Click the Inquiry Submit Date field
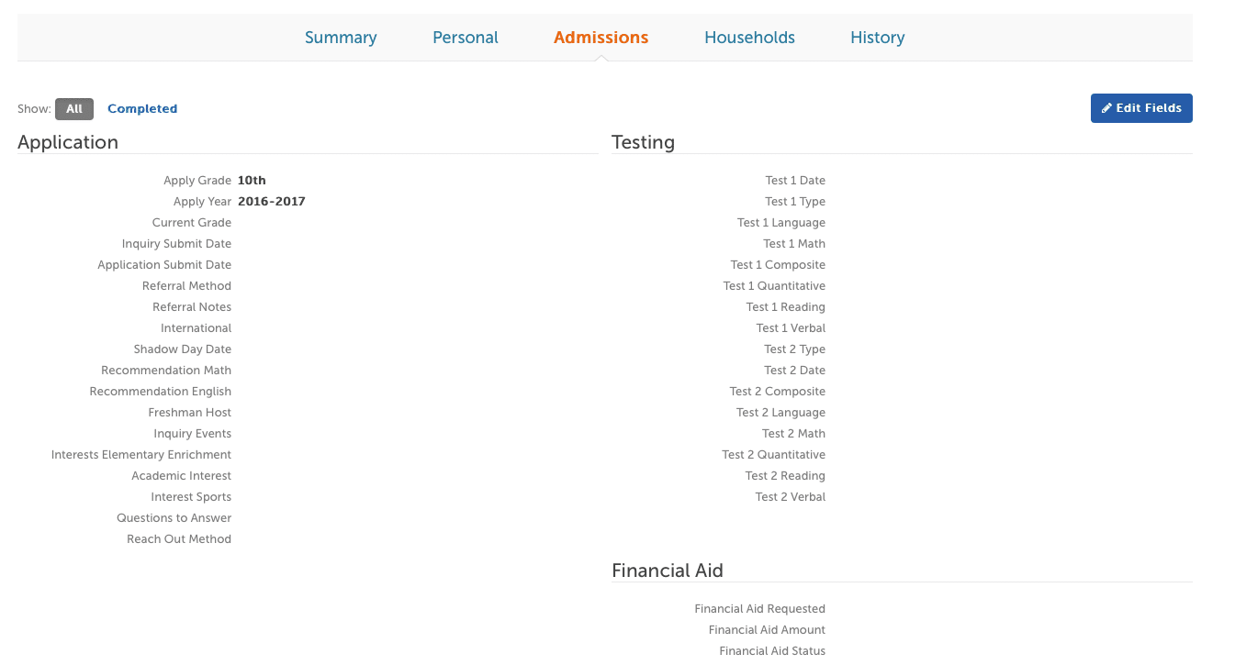 click(176, 244)
